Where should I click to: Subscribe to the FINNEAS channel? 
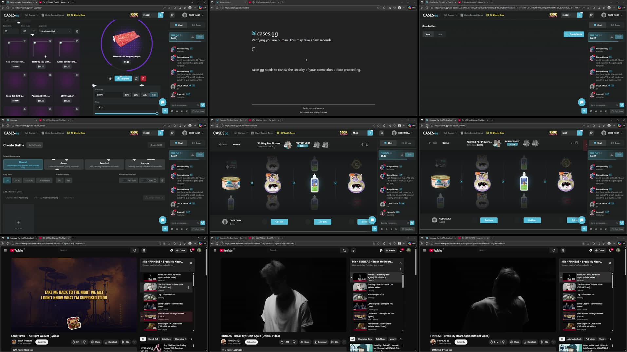251,342
